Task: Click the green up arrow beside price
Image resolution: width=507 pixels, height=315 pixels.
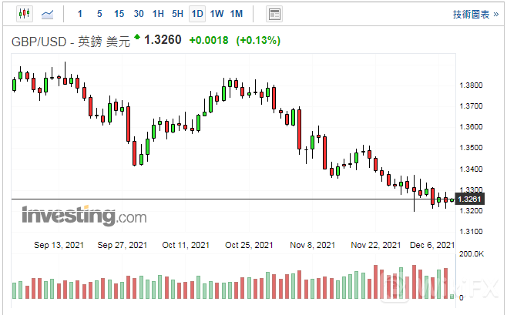Action: (x=137, y=37)
